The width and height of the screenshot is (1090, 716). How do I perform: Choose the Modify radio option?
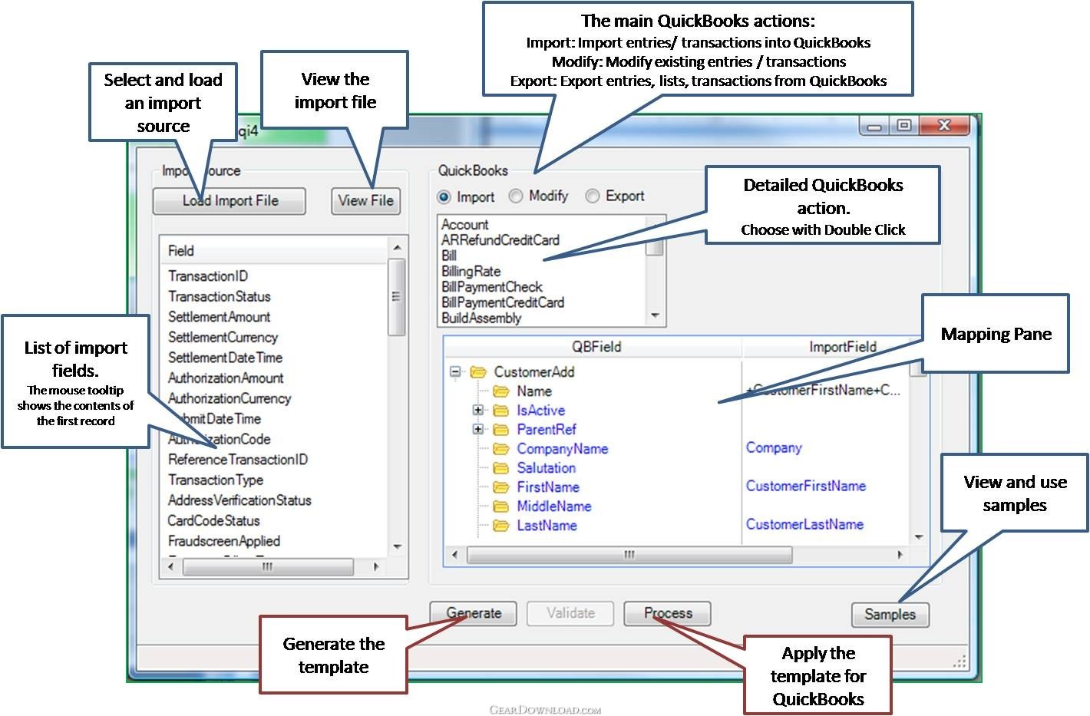[516, 196]
